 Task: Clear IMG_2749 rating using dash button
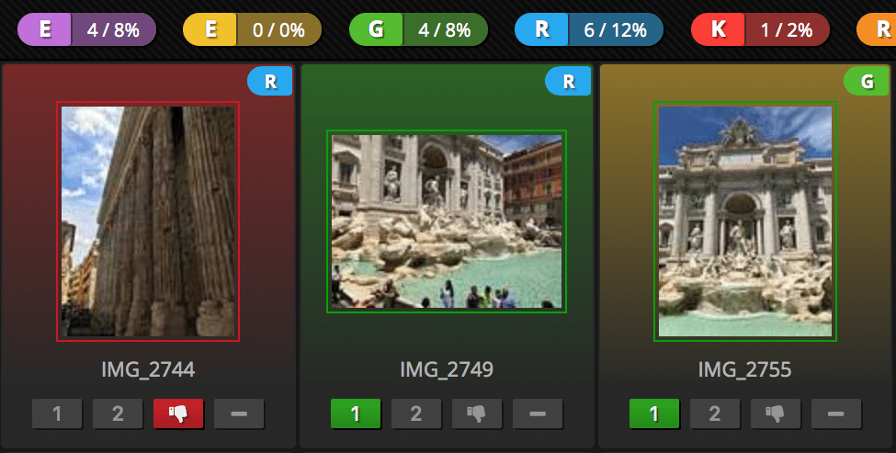point(538,413)
